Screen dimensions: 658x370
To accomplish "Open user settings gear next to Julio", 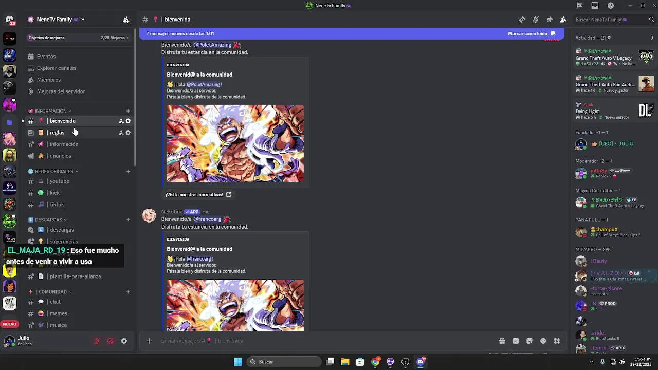I will click(x=124, y=341).
